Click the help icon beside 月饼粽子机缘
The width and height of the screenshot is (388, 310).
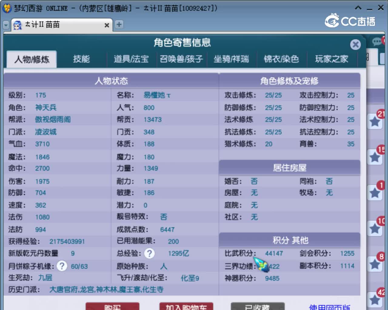click(62, 266)
